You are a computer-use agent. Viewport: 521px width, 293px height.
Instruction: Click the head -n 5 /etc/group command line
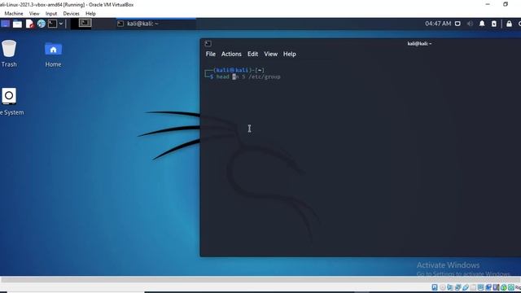[248, 77]
